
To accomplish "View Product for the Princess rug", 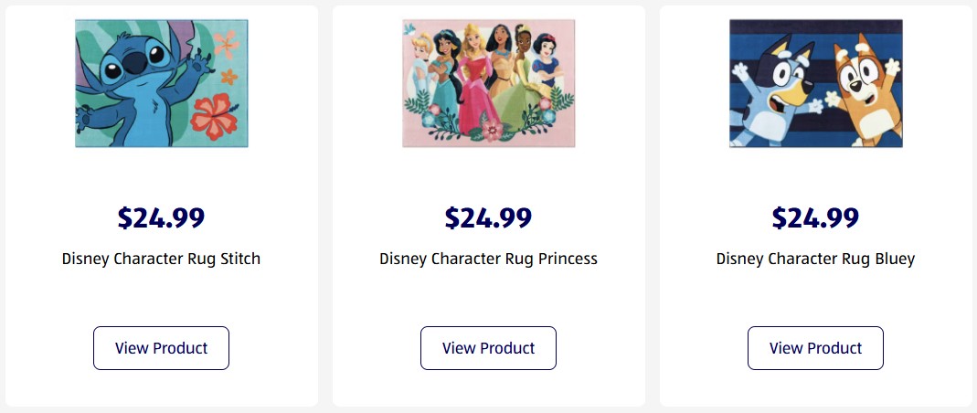I will [x=488, y=348].
